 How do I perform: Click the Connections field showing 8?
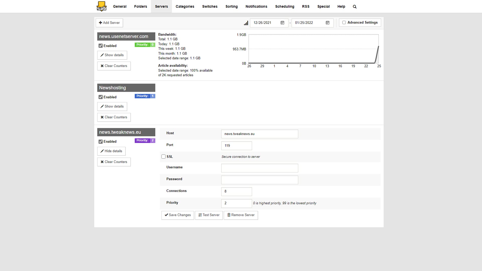tap(236, 191)
